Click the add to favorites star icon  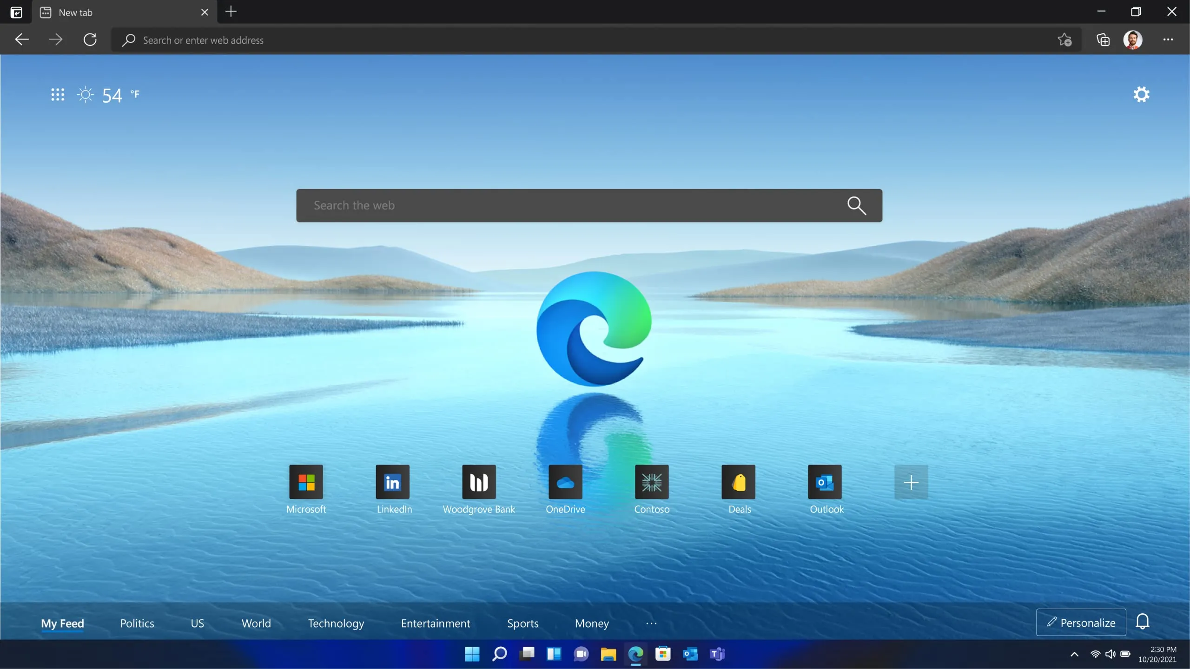[x=1064, y=40]
